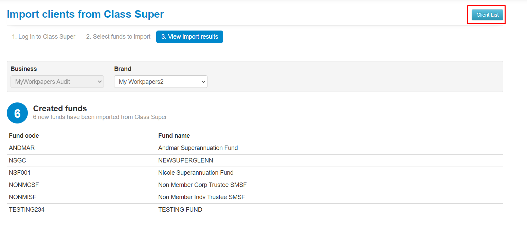Viewport: 527px width, 230px height.
Task: Click the Import clients from Class Super heading
Action: click(x=85, y=14)
